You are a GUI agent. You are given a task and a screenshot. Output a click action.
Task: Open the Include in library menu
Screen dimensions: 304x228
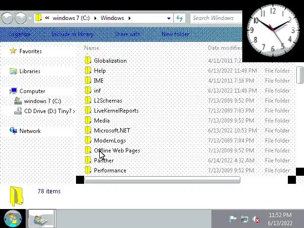[x=73, y=34]
